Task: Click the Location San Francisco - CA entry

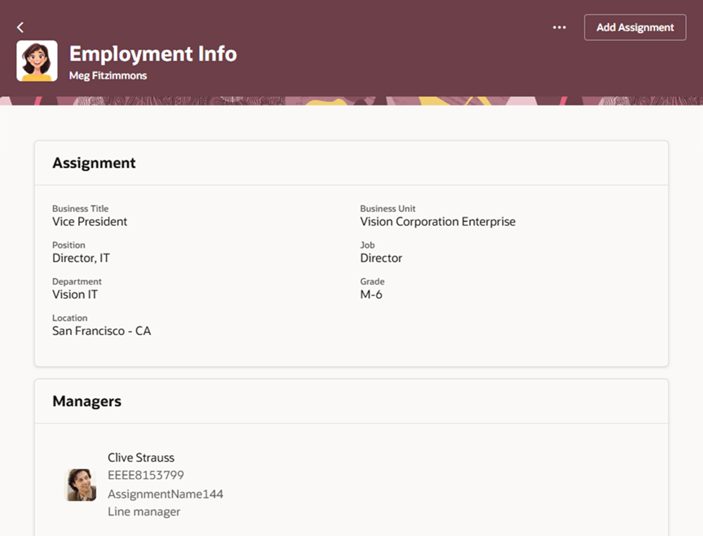Action: [x=101, y=331]
